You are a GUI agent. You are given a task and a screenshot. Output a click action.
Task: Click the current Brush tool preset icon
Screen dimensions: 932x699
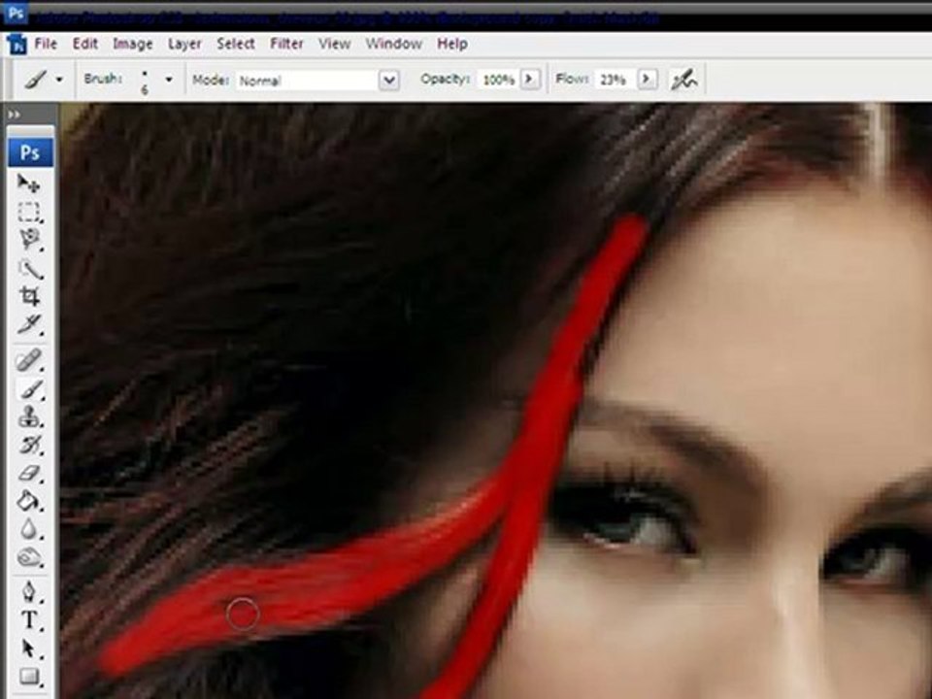(36, 79)
